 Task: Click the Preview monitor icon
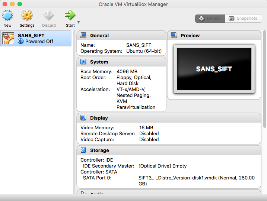[x=174, y=35]
